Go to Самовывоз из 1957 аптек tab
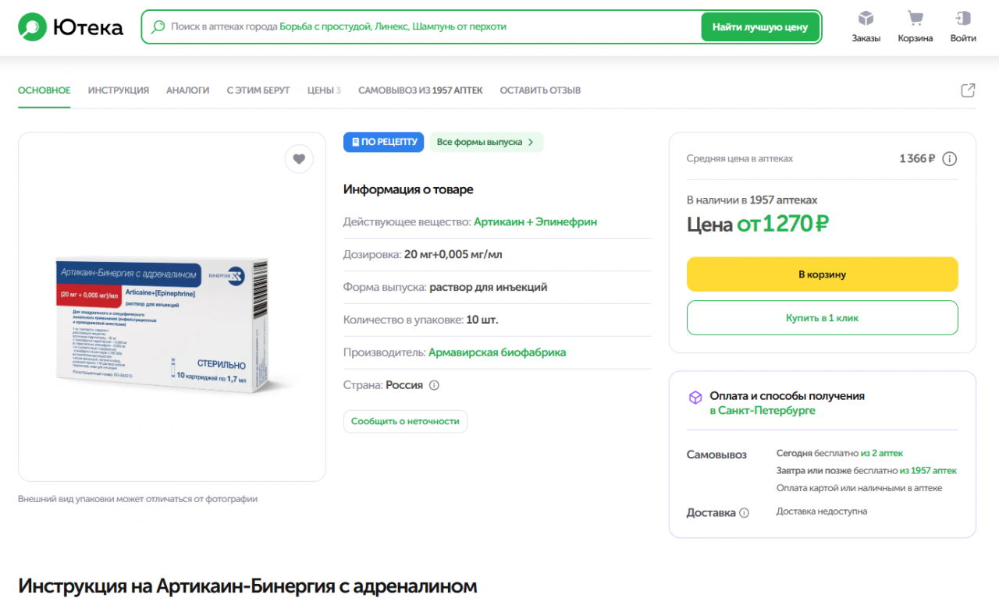Viewport: 999px width, 605px height. [x=420, y=90]
